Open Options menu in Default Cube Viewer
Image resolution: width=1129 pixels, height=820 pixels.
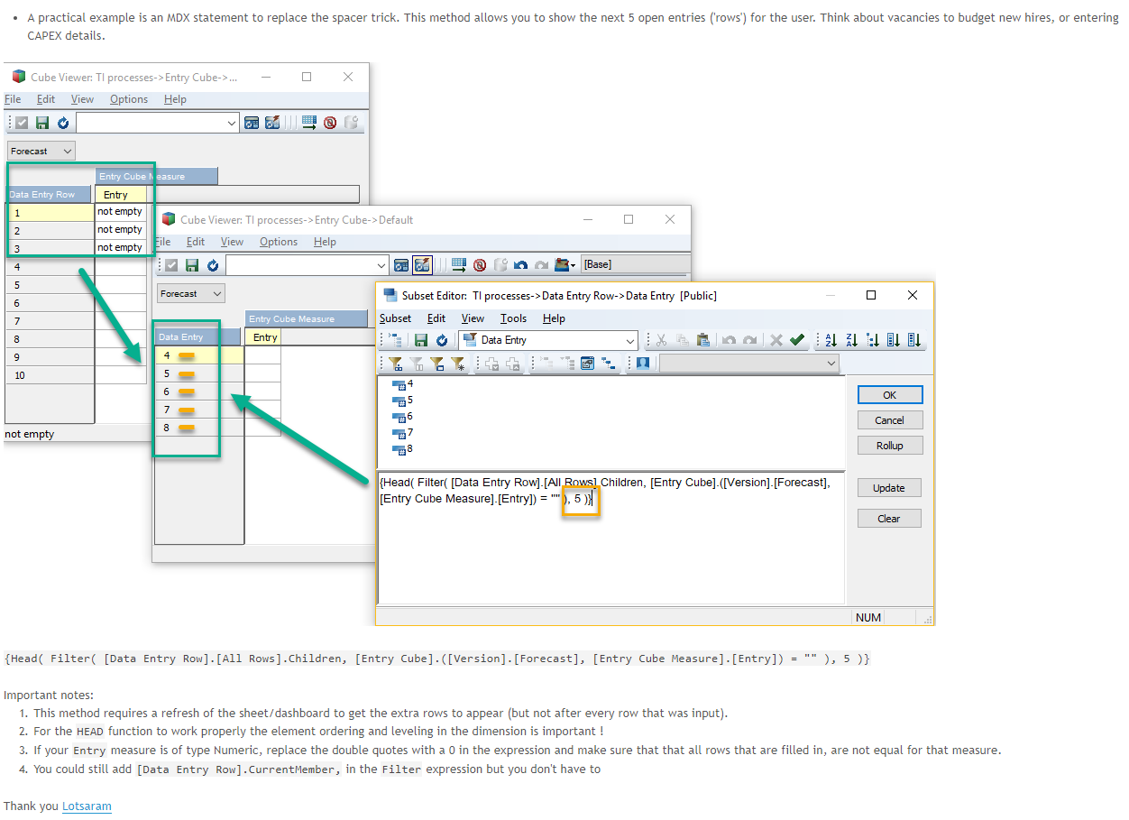point(278,242)
